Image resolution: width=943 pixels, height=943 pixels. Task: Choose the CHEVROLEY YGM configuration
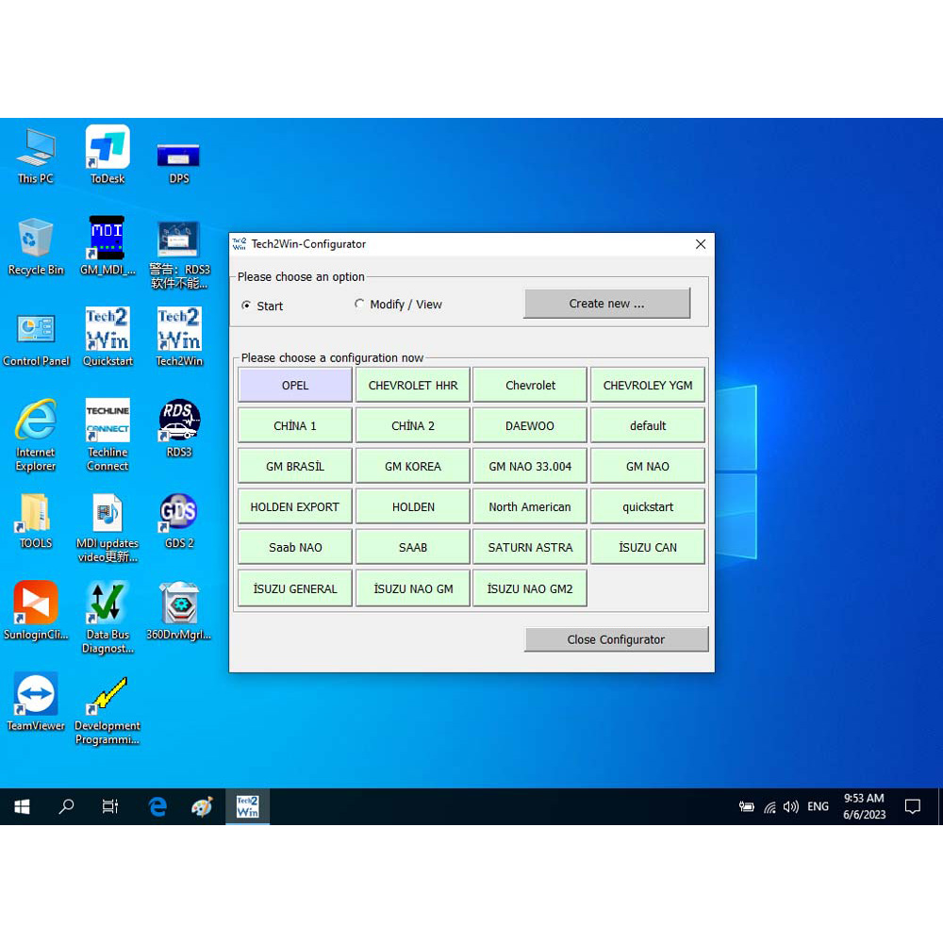(x=648, y=385)
